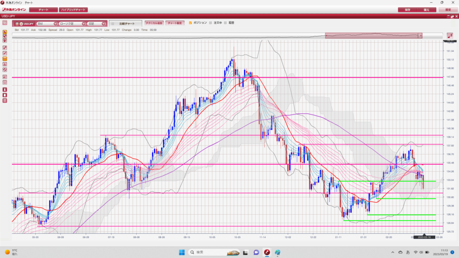Click the Japanese IME あ indicator

408,252
